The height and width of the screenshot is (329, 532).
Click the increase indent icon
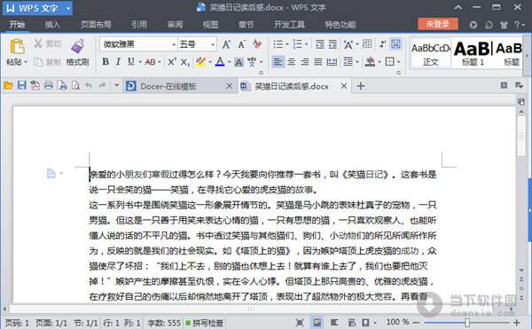click(332, 44)
